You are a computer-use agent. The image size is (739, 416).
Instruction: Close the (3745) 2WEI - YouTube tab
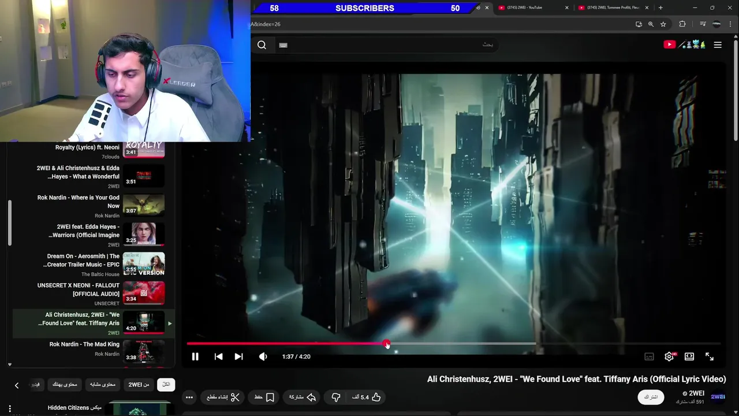coord(567,8)
